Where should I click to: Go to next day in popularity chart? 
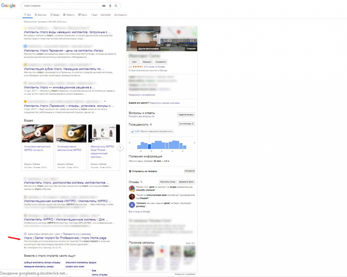[x=194, y=143]
